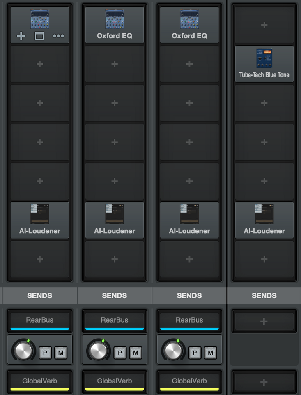301x395 pixels.
Task: Click the SENDS header of the third channel strip
Action: [x=189, y=295]
